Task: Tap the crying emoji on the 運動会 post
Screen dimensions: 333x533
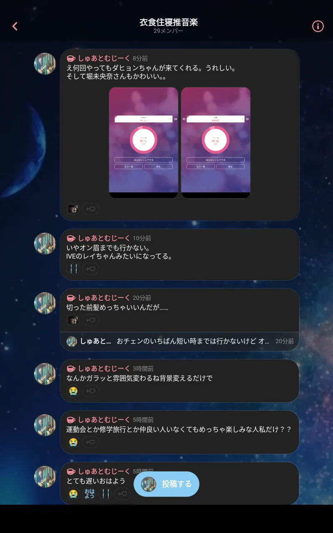Action: coord(74,442)
